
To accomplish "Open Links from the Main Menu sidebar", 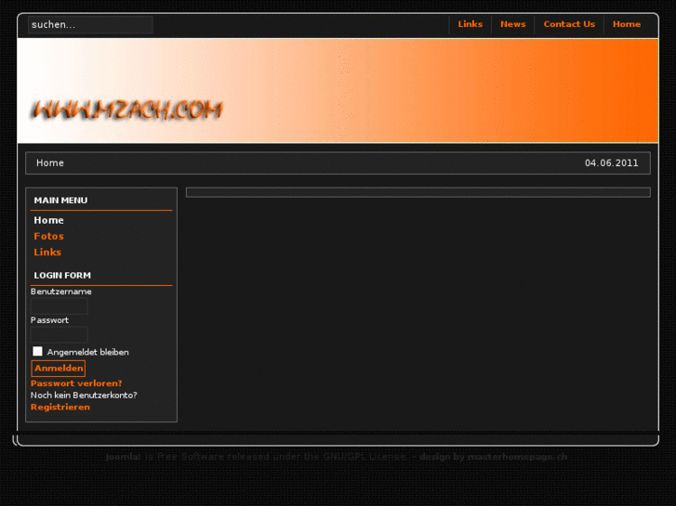I will [47, 252].
